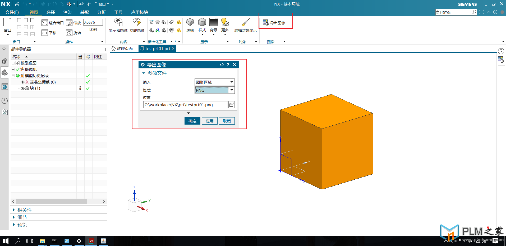Viewport: 506px width, 246px height.
Task: Collapse the 模型历史记录 tree node
Action: [13, 76]
